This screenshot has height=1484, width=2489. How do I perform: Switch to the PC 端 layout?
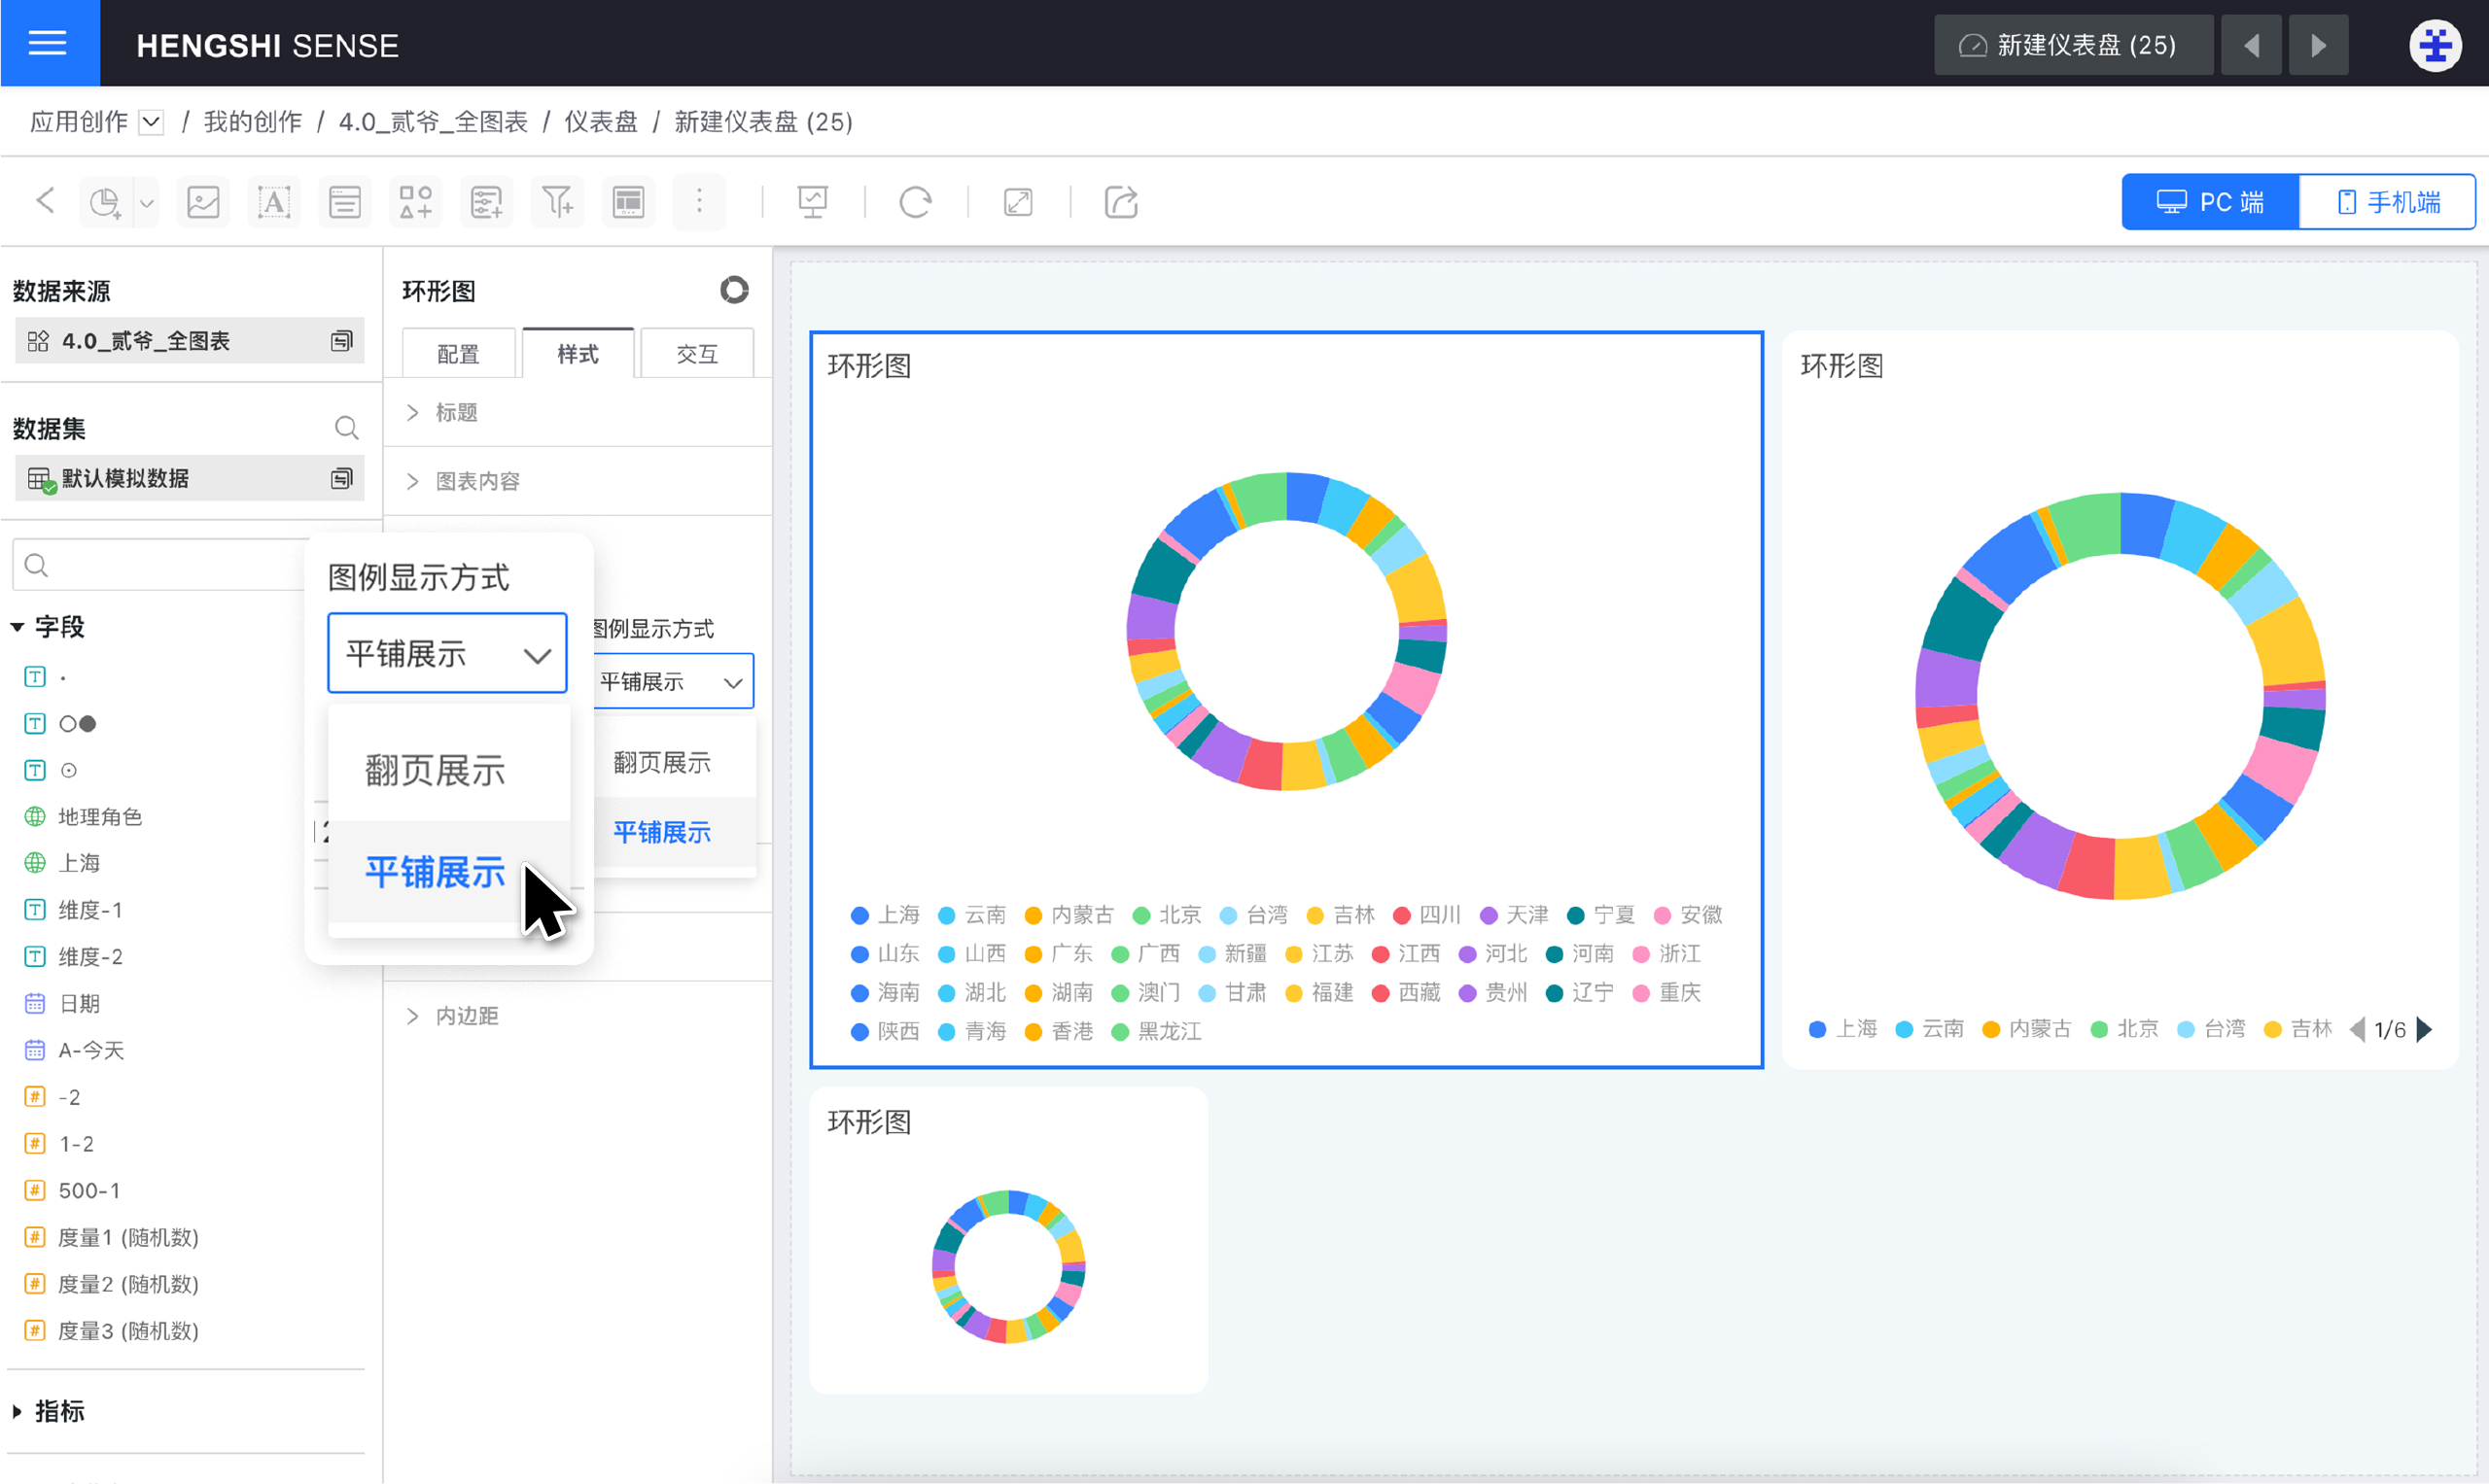point(2210,202)
